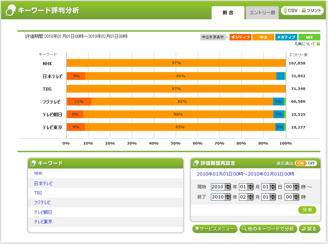Switch to the エントリー数 tab
The width and height of the screenshot is (328, 244).
(262, 13)
